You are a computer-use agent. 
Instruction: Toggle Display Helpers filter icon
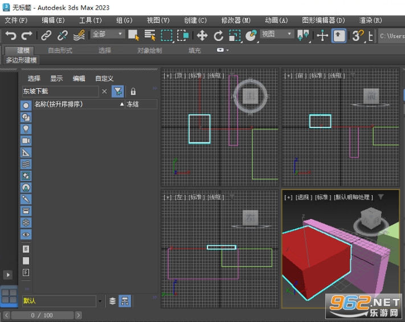pos(26,152)
